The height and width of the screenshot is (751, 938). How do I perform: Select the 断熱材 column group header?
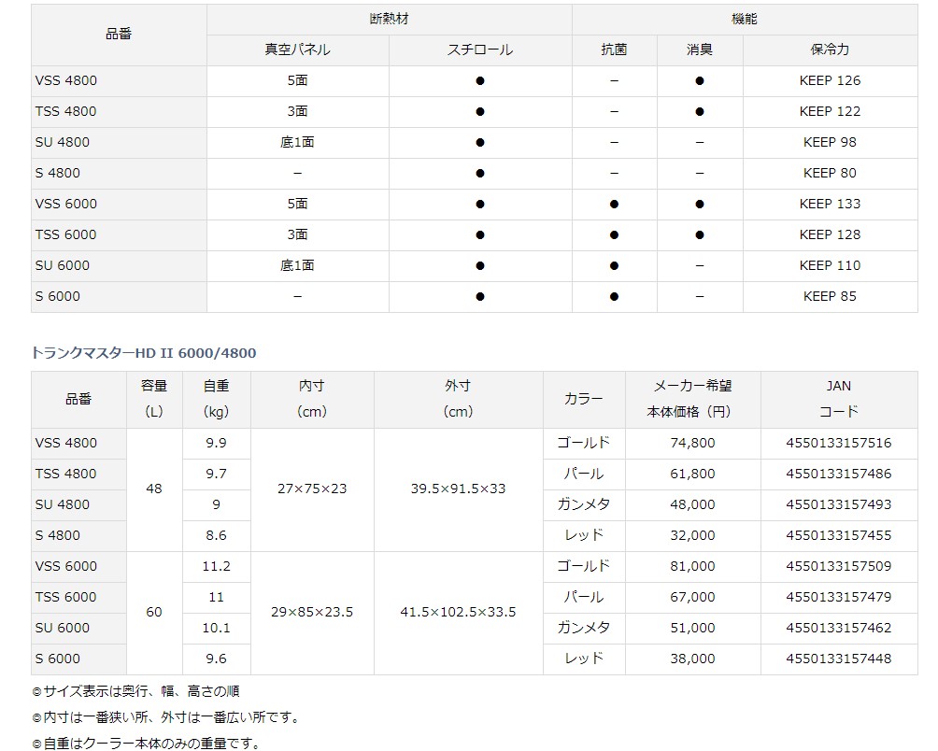pyautogui.click(x=390, y=19)
